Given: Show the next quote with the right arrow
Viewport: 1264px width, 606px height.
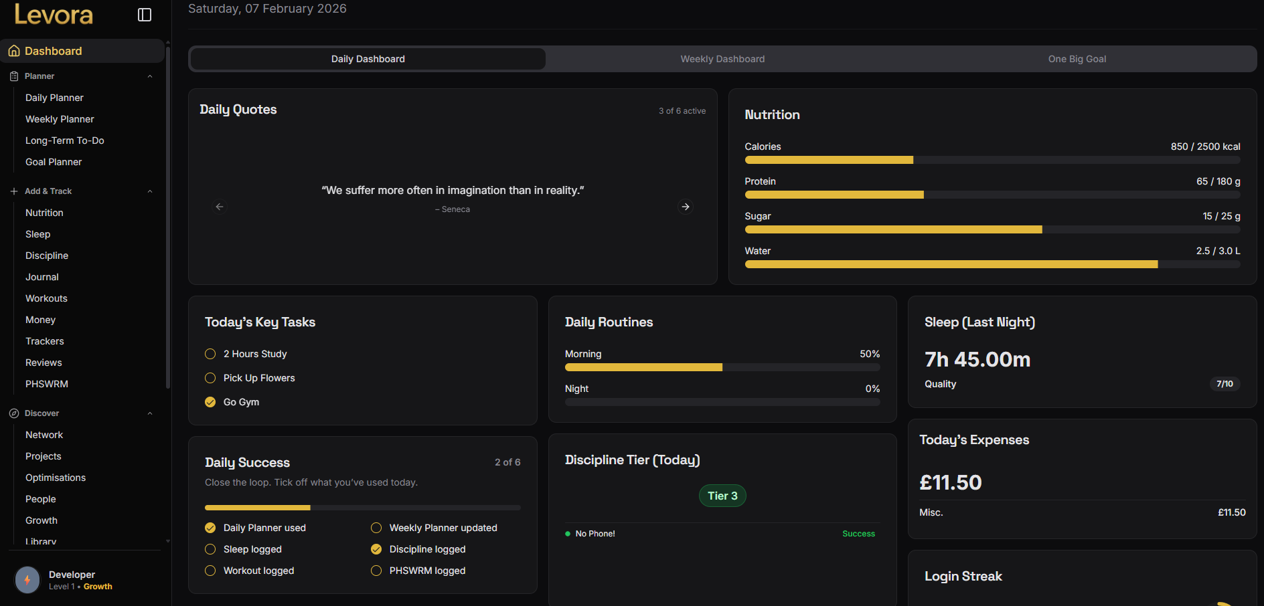Looking at the screenshot, I should [686, 207].
